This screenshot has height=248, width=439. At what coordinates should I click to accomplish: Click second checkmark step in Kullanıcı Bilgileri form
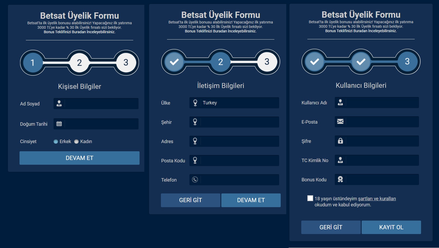(361, 62)
